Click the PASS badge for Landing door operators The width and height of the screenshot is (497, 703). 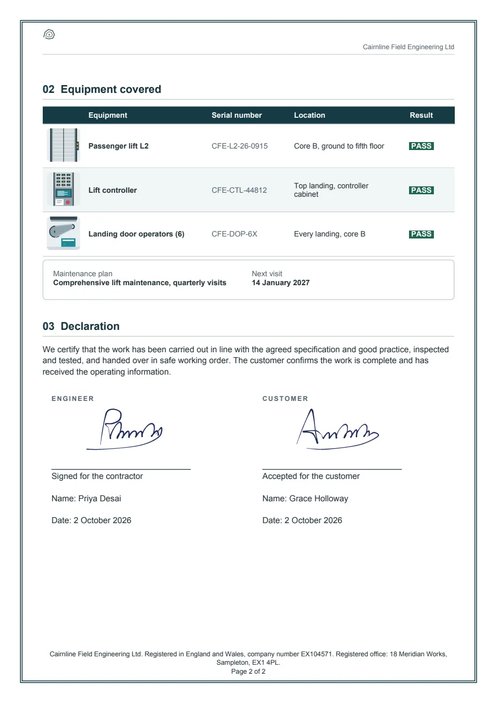pos(421,234)
